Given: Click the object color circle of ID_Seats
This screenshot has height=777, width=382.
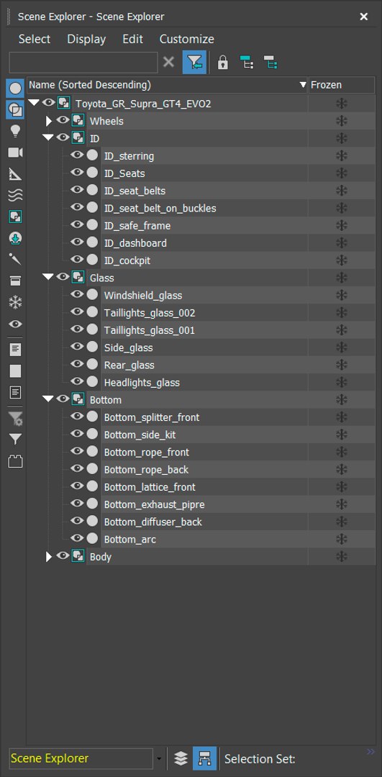Looking at the screenshot, I should [92, 173].
